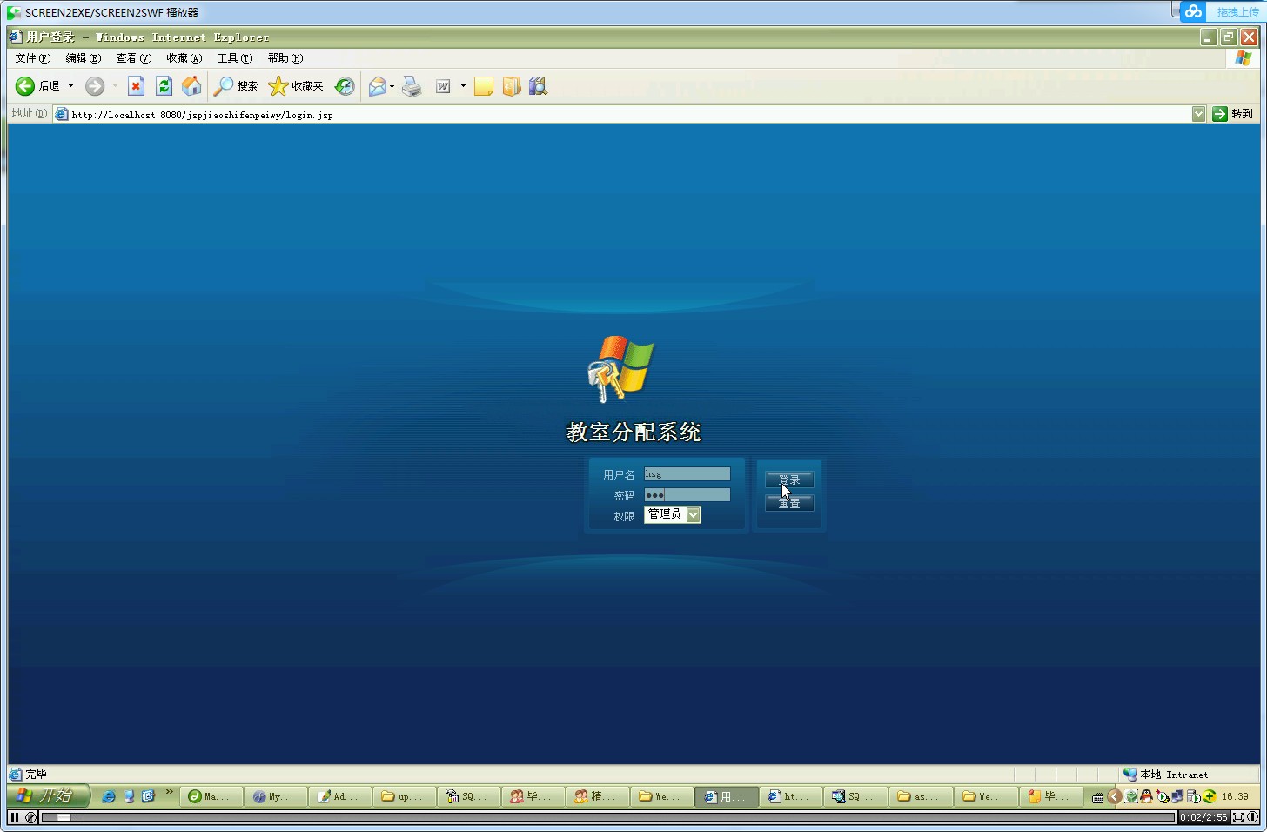Stop page loading with the red X icon
This screenshot has height=832, width=1267.
click(136, 86)
